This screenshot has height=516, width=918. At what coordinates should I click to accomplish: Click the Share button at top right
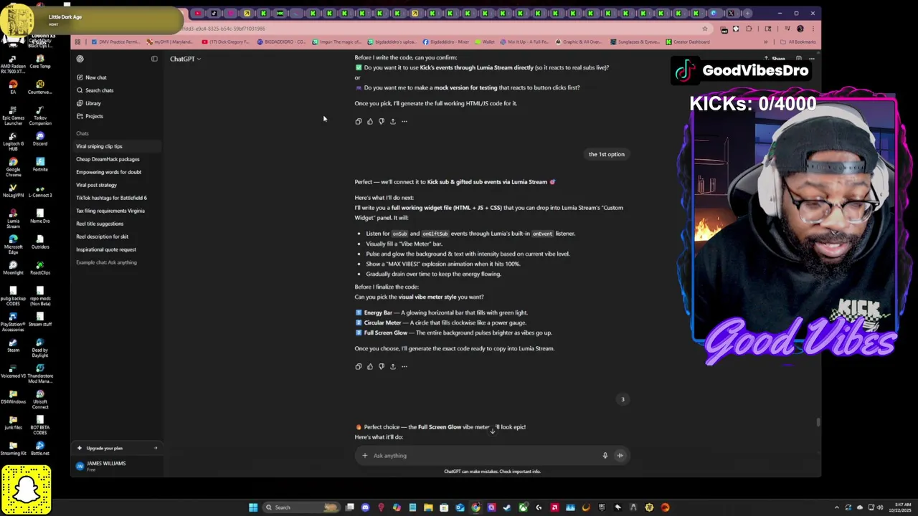tap(775, 59)
